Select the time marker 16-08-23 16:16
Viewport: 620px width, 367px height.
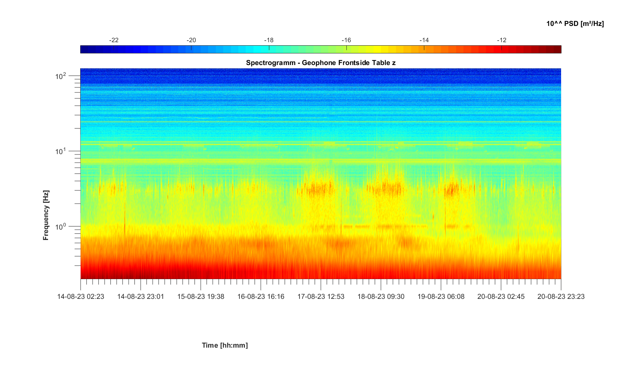261,297
